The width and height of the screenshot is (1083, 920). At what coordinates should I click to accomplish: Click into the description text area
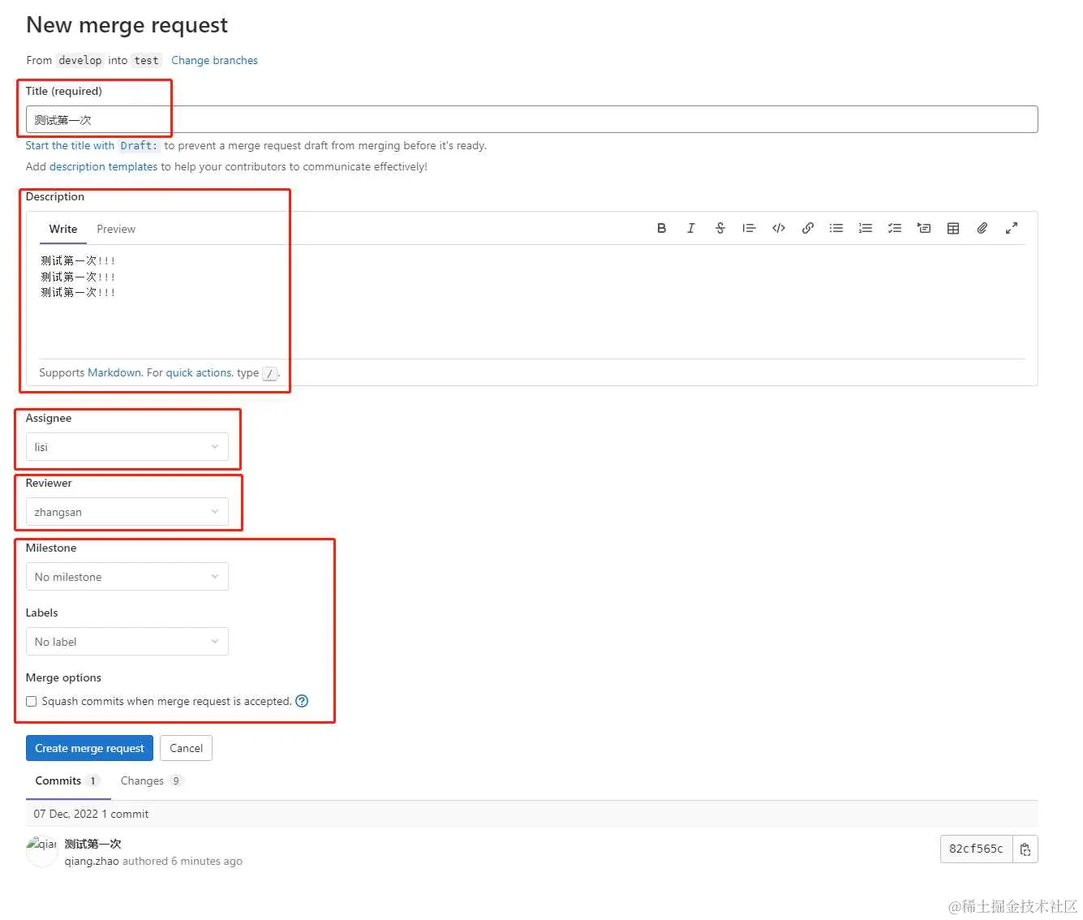[532, 302]
